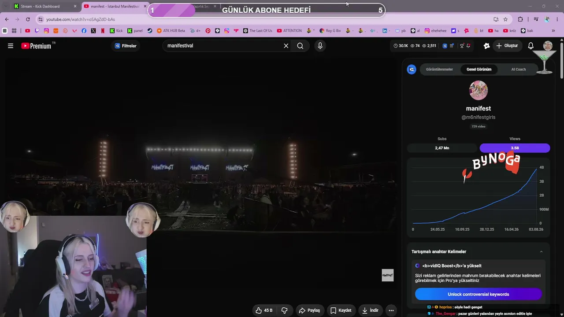Install app icon in address bar
Image resolution: width=564 pixels, height=317 pixels.
[x=496, y=19]
